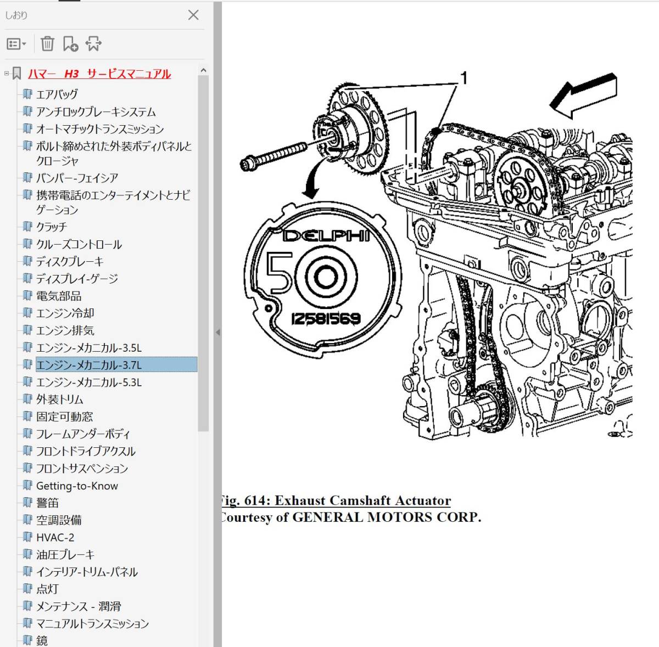659x647 pixels.
Task: Collapse the side panel with divider arrow
Action: [217, 333]
